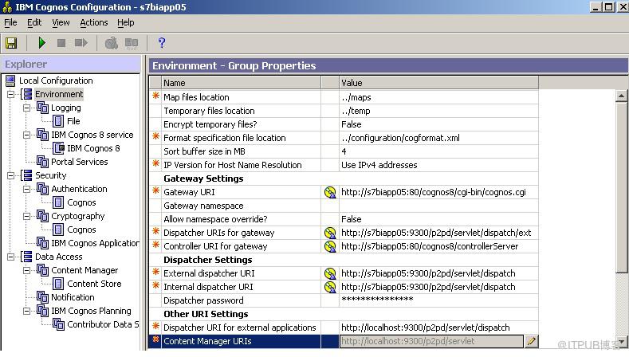
Task: Open the Help menu
Action: pos(125,22)
